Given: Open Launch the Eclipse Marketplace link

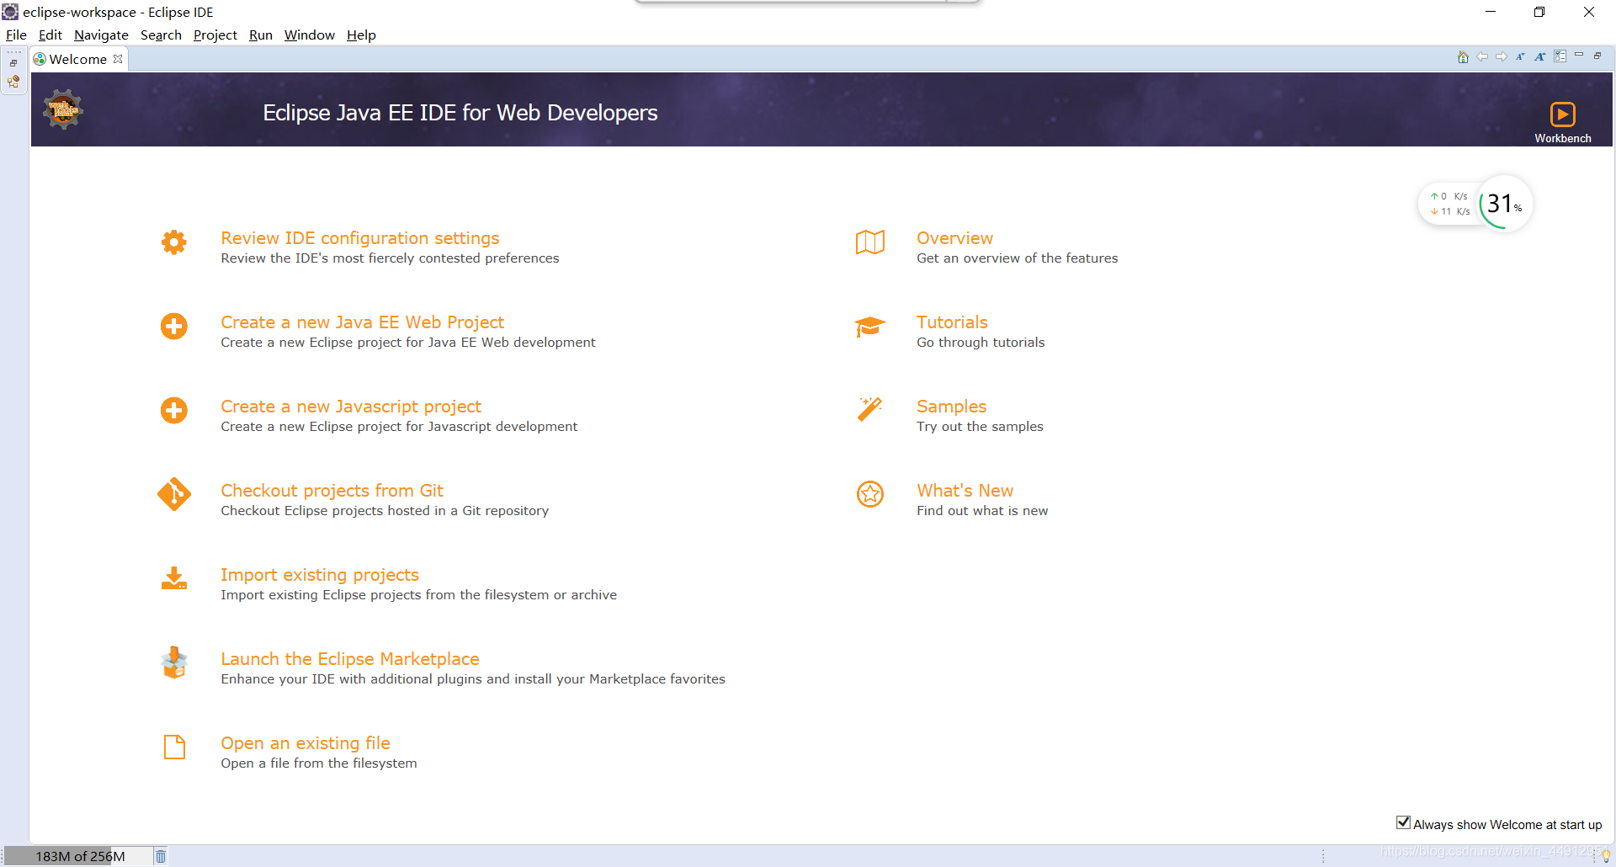Looking at the screenshot, I should pyautogui.click(x=350, y=659).
